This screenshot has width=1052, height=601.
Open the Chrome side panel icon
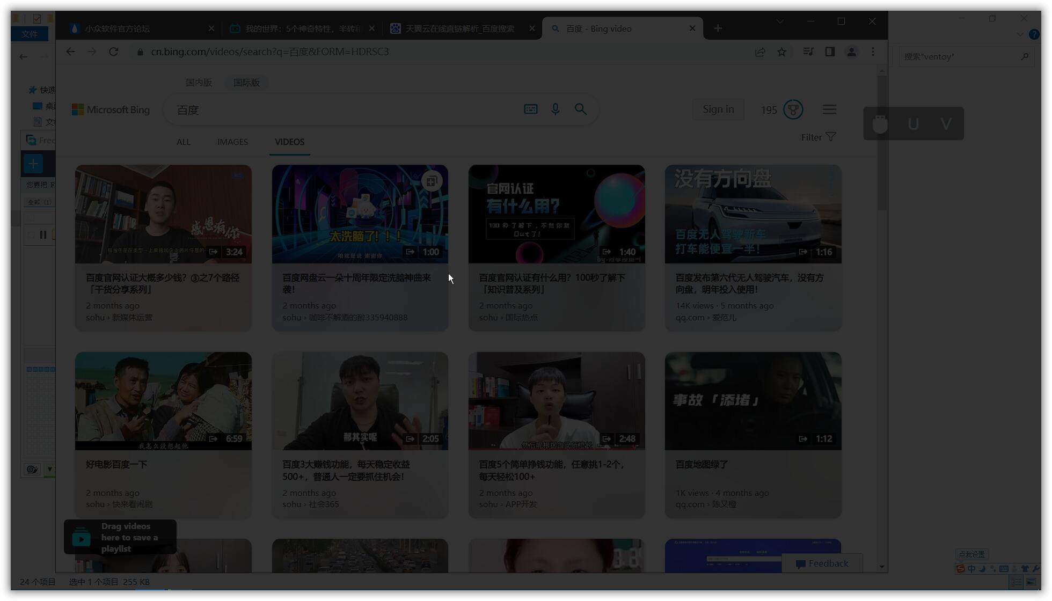830,52
